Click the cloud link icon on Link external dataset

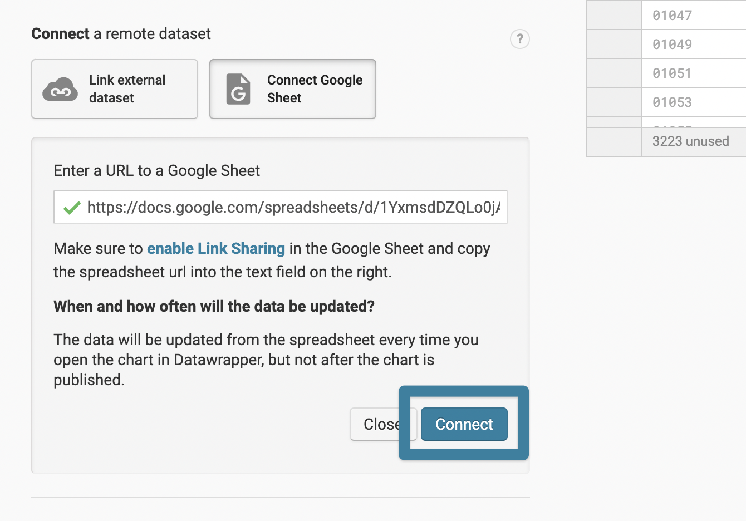pyautogui.click(x=60, y=89)
